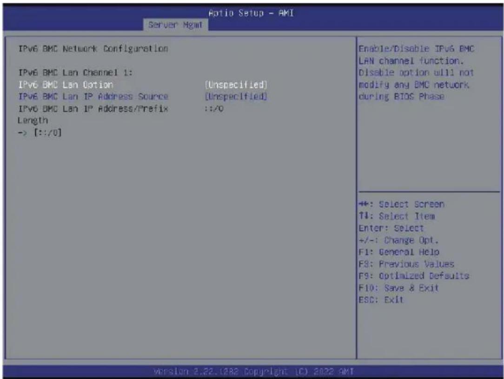504x379 pixels.
Task: Select the IPv6 BMC Lan Option setting
Action: [x=66, y=85]
